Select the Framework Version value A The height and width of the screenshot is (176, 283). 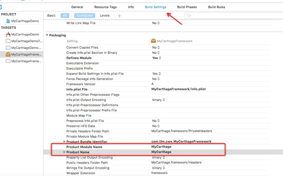tap(153, 84)
